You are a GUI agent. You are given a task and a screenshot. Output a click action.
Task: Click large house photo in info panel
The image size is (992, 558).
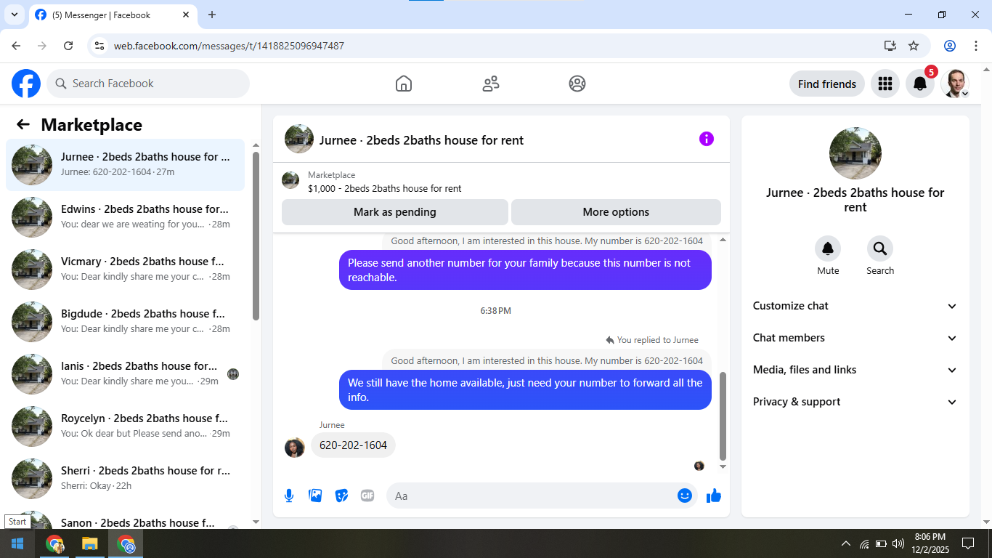pos(855,153)
